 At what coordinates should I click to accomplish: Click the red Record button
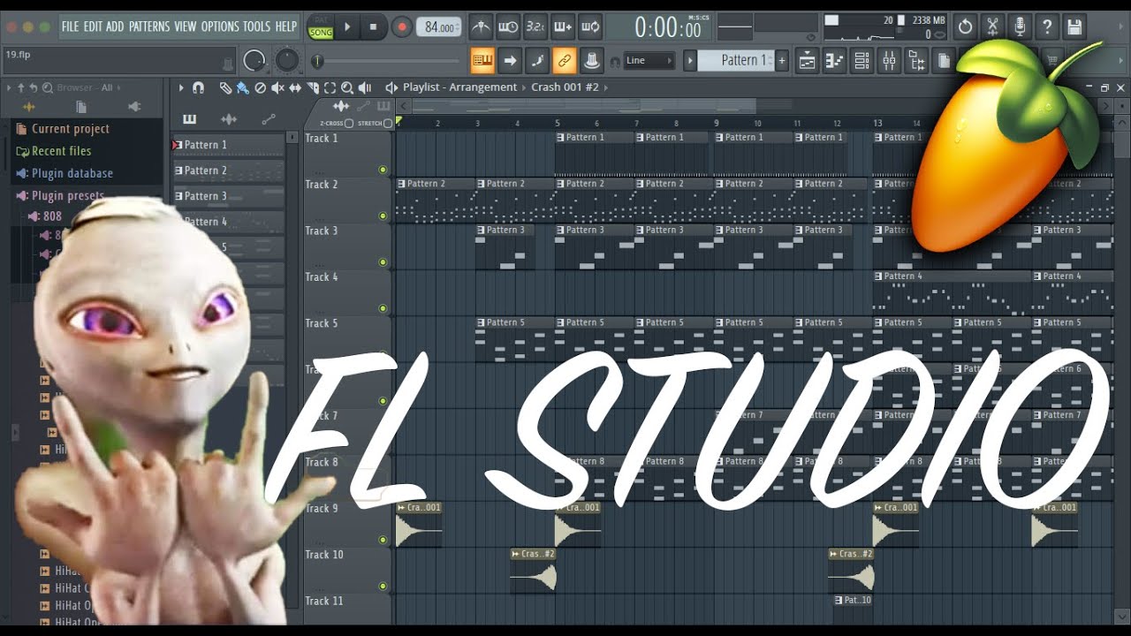(x=402, y=26)
